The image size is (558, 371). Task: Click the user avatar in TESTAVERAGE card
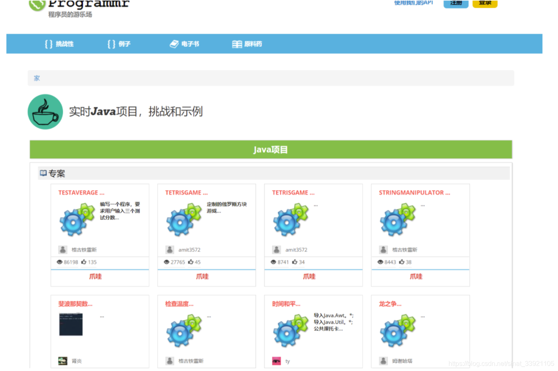[x=63, y=250]
